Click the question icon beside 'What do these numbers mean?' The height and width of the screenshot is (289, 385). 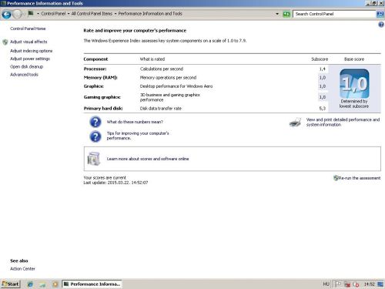coord(95,122)
